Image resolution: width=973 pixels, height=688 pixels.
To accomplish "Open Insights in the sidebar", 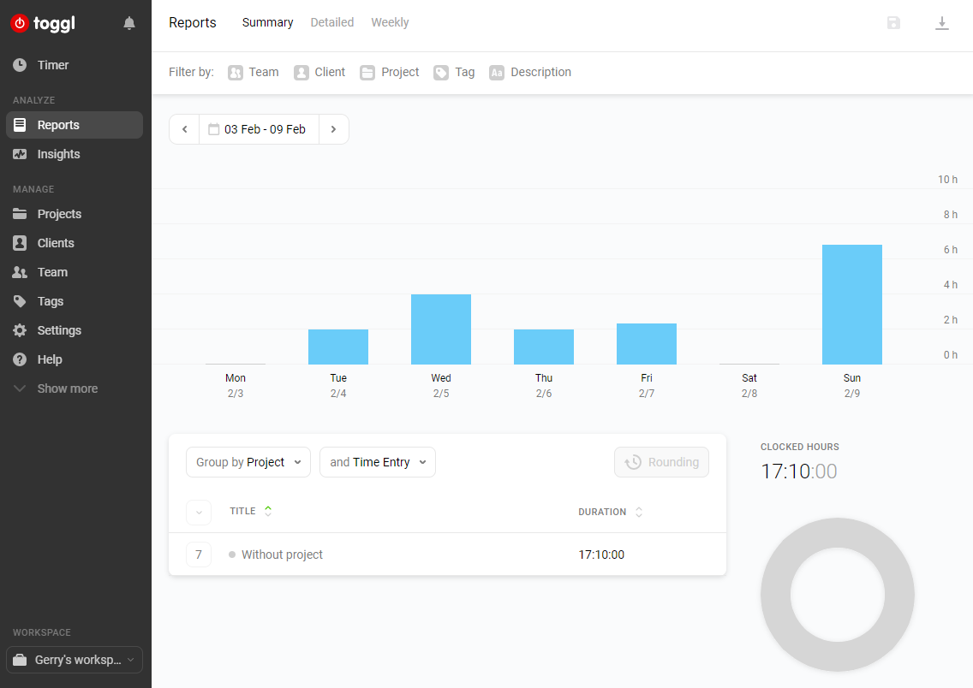I will tap(58, 154).
